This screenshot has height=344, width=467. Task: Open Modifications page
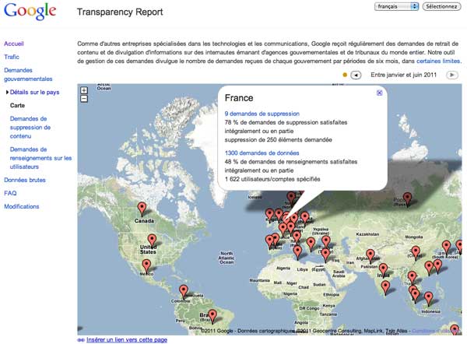click(x=22, y=206)
